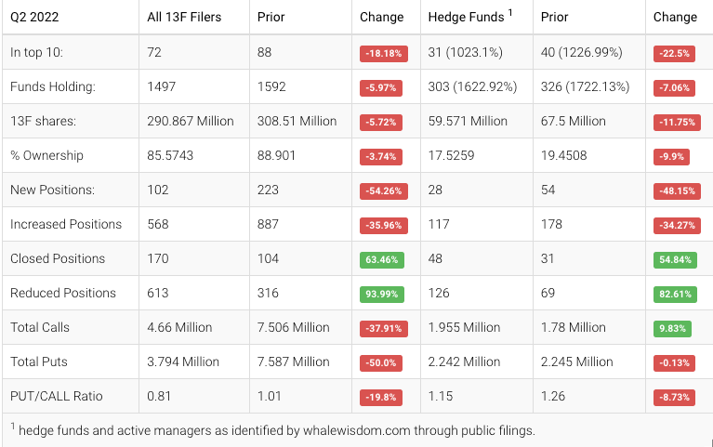Click the Closed Positions row label
Image resolution: width=713 pixels, height=447 pixels.
pyautogui.click(x=58, y=258)
